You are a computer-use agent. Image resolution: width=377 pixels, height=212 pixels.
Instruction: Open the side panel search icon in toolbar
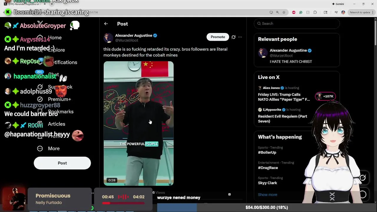pyautogui.click(x=325, y=12)
